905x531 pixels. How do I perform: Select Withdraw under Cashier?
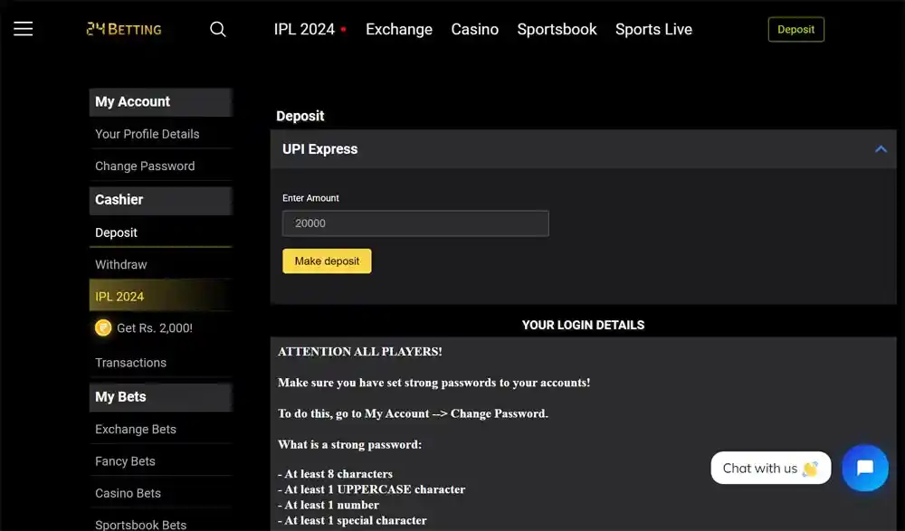tap(120, 264)
